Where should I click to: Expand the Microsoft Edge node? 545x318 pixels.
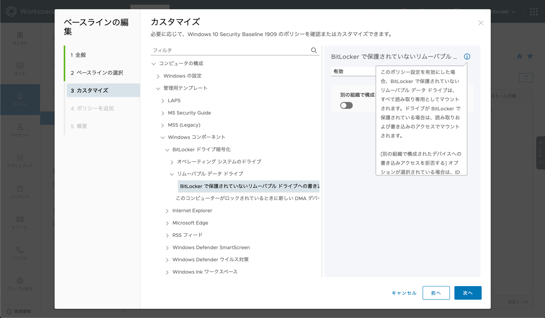[x=167, y=223]
